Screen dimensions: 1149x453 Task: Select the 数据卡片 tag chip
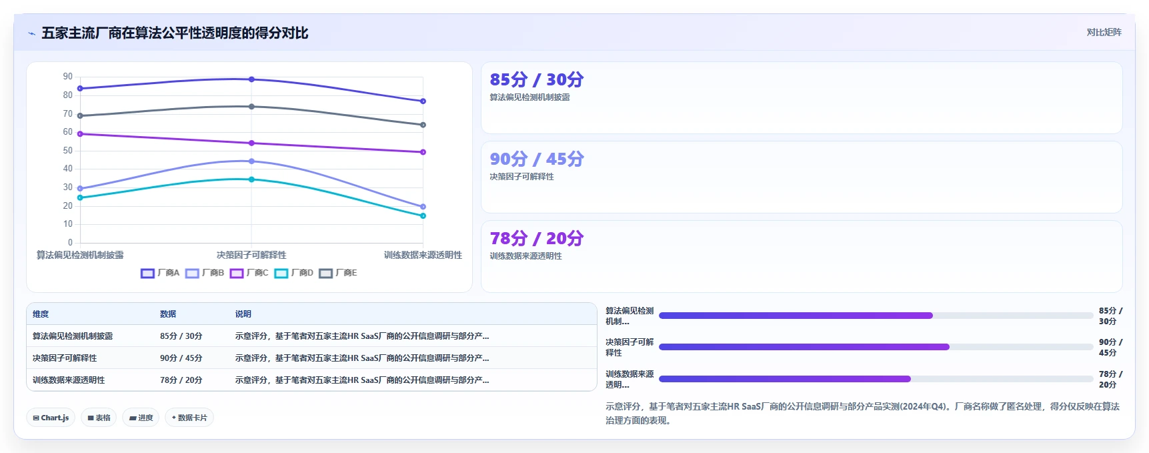pyautogui.click(x=189, y=418)
